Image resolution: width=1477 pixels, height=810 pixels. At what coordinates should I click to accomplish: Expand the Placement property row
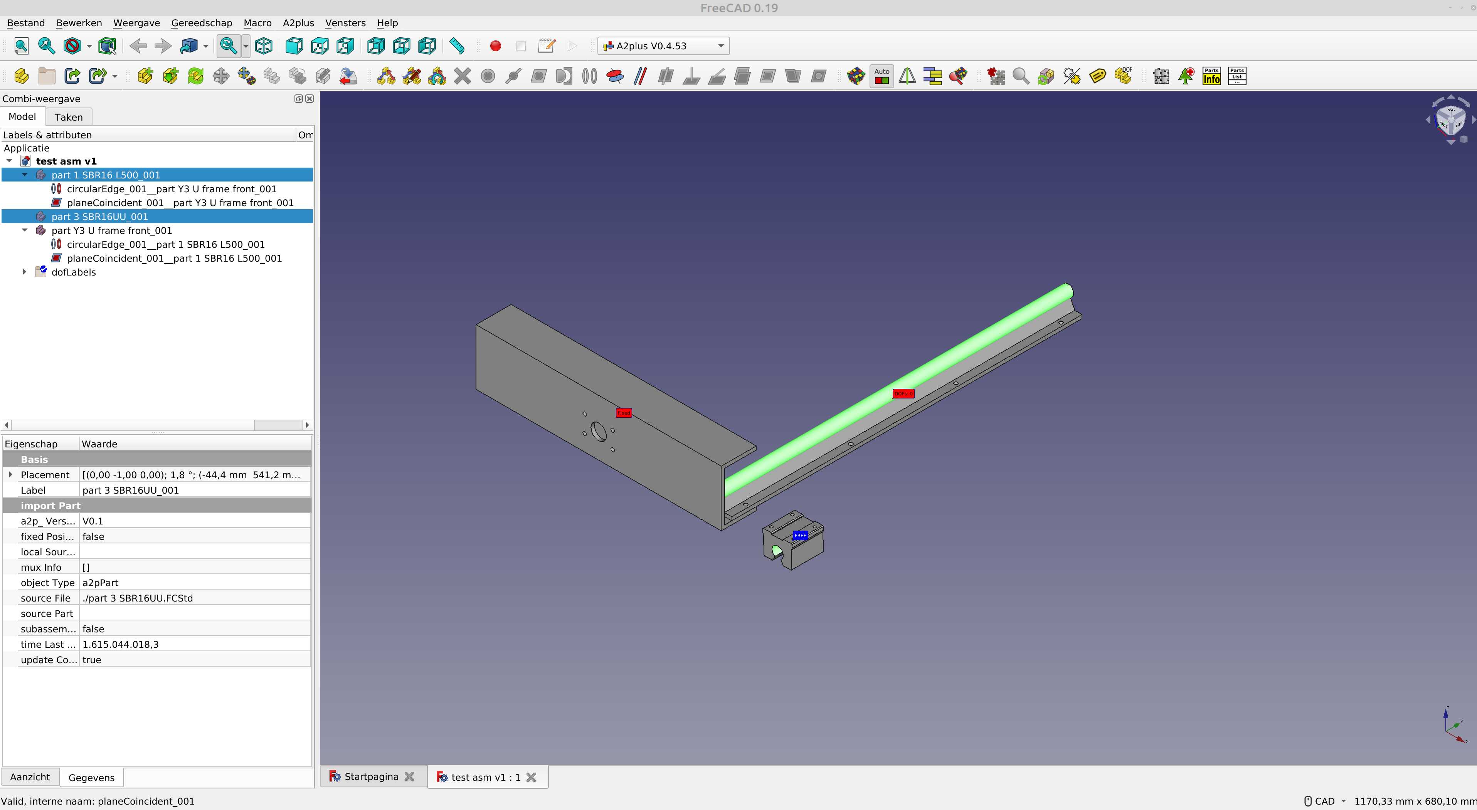coord(10,475)
